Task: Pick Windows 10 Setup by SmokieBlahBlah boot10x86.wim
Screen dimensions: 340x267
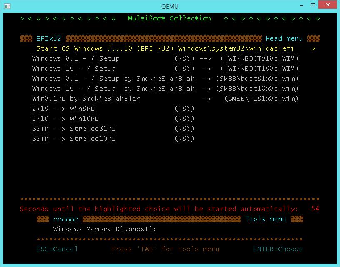Action: point(165,89)
